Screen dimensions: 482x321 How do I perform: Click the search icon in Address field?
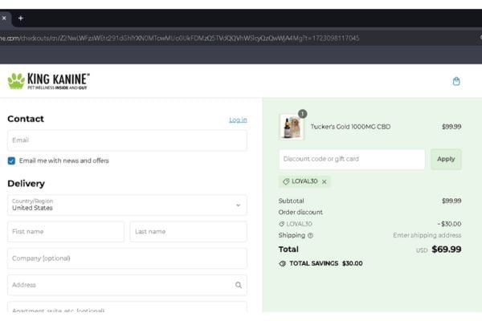(x=239, y=285)
